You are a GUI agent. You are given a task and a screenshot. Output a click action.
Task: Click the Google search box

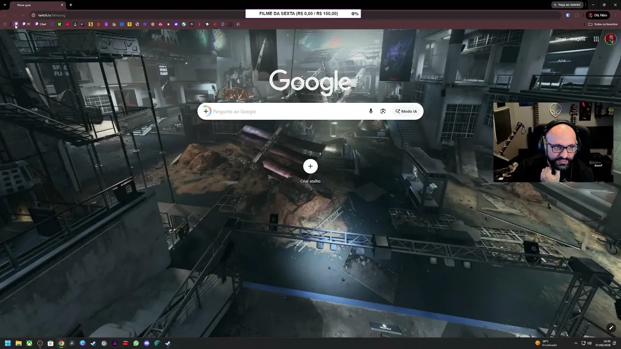tap(310, 111)
